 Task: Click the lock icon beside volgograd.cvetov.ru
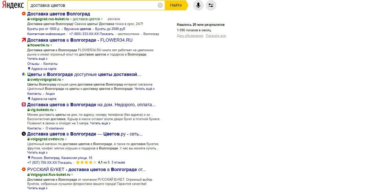(x=29, y=139)
